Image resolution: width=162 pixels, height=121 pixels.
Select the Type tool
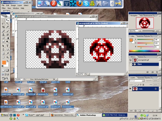click(7, 46)
